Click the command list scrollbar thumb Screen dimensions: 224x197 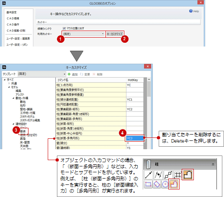coord(149,89)
